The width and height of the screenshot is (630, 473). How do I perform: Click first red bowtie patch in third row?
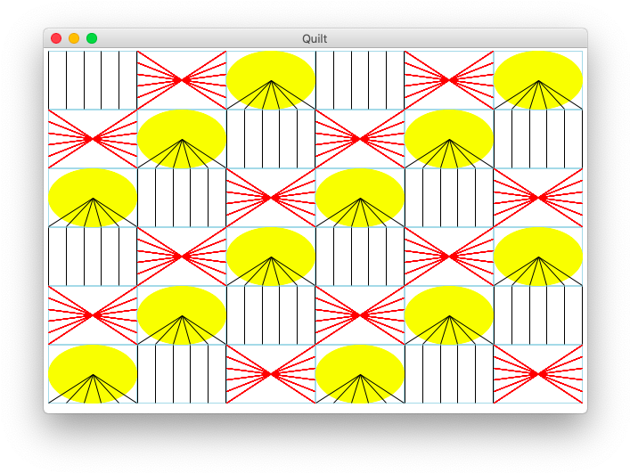click(271, 198)
